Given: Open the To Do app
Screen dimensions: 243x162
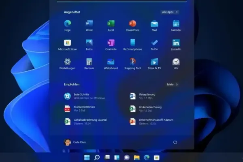Looking at the screenshot, I should [154, 45].
